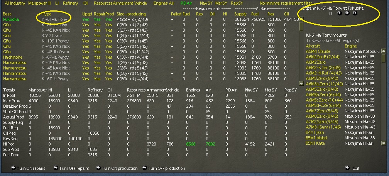Click Ki-43-IIa Oscar type in Gifu row
Screen dimensions: 389x176
click(x=56, y=52)
